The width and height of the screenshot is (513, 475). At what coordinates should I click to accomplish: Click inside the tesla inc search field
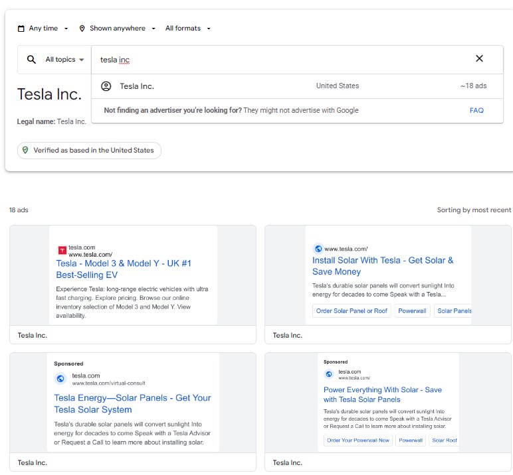266,60
